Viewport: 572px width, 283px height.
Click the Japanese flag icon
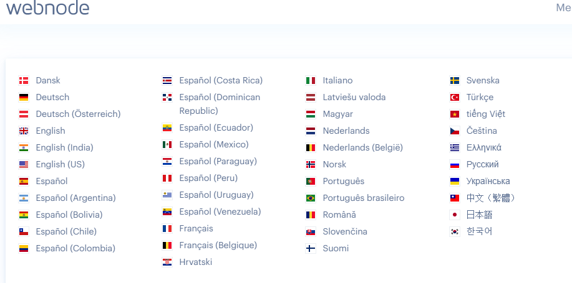coord(455,215)
